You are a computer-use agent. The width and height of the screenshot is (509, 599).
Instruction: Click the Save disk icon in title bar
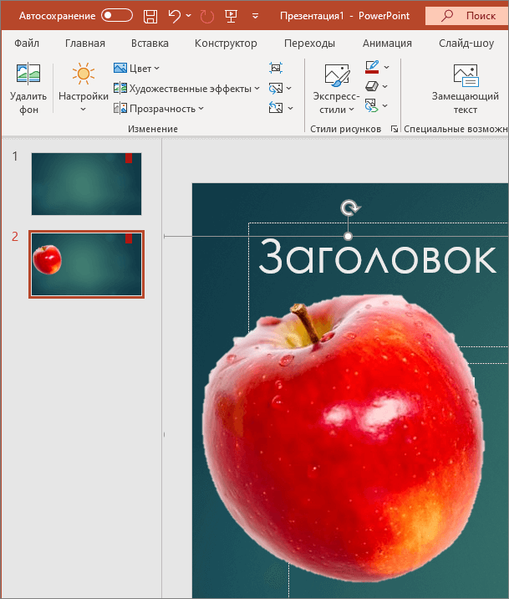150,16
